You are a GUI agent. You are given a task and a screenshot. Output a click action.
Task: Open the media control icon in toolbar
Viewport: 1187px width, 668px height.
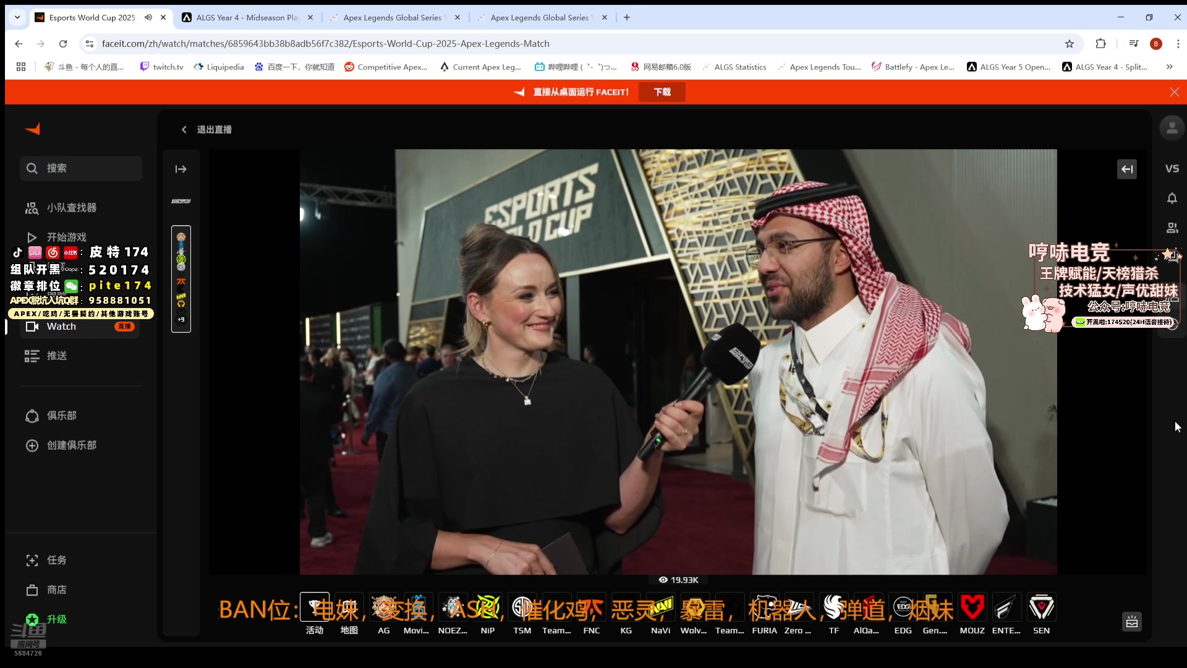coord(1133,44)
